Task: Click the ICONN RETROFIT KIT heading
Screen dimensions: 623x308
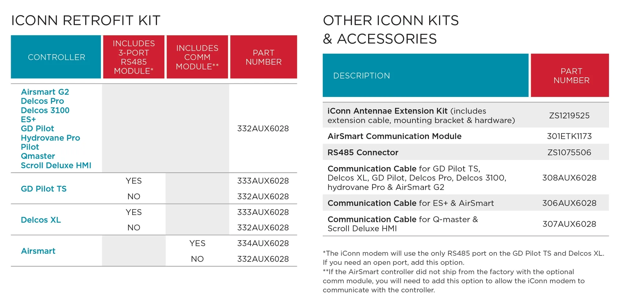Action: (86, 21)
